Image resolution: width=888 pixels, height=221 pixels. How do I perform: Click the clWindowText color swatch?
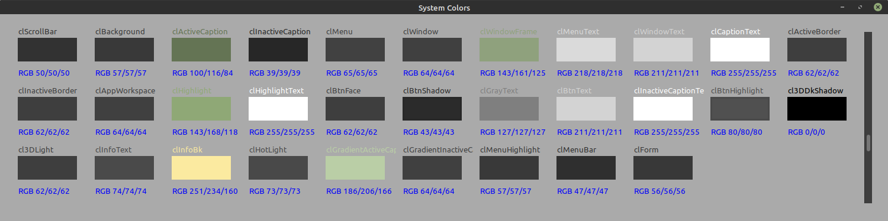pos(663,50)
